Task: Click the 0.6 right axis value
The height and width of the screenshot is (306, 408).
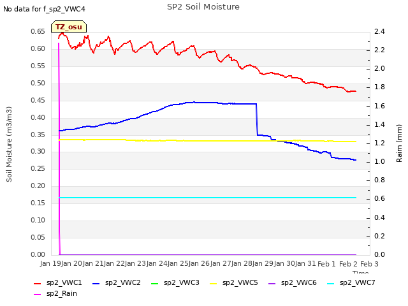Action: click(x=379, y=198)
